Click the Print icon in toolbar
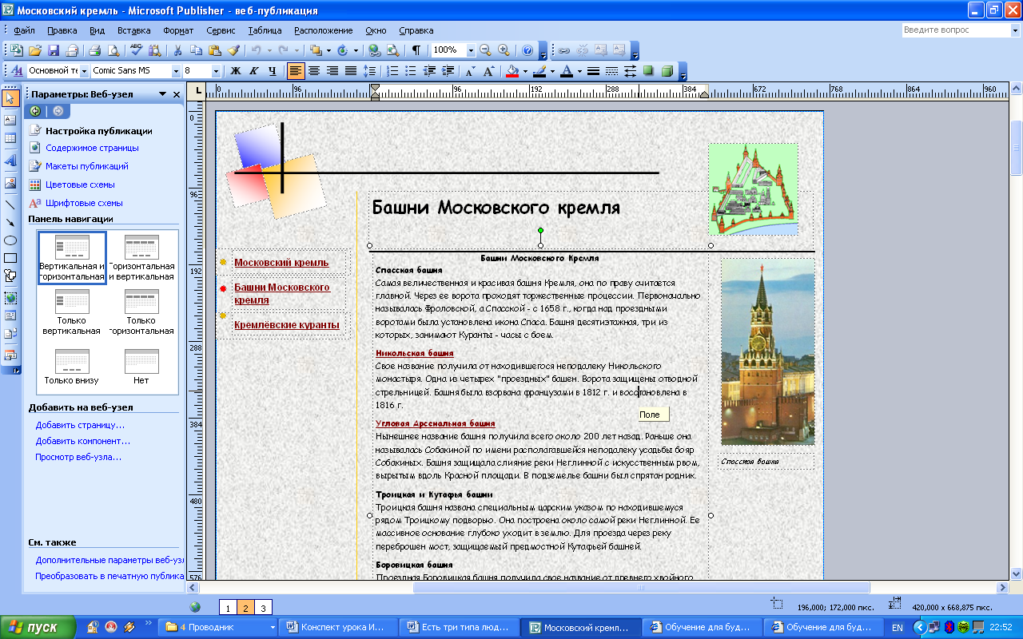The height and width of the screenshot is (639, 1023). point(94,50)
